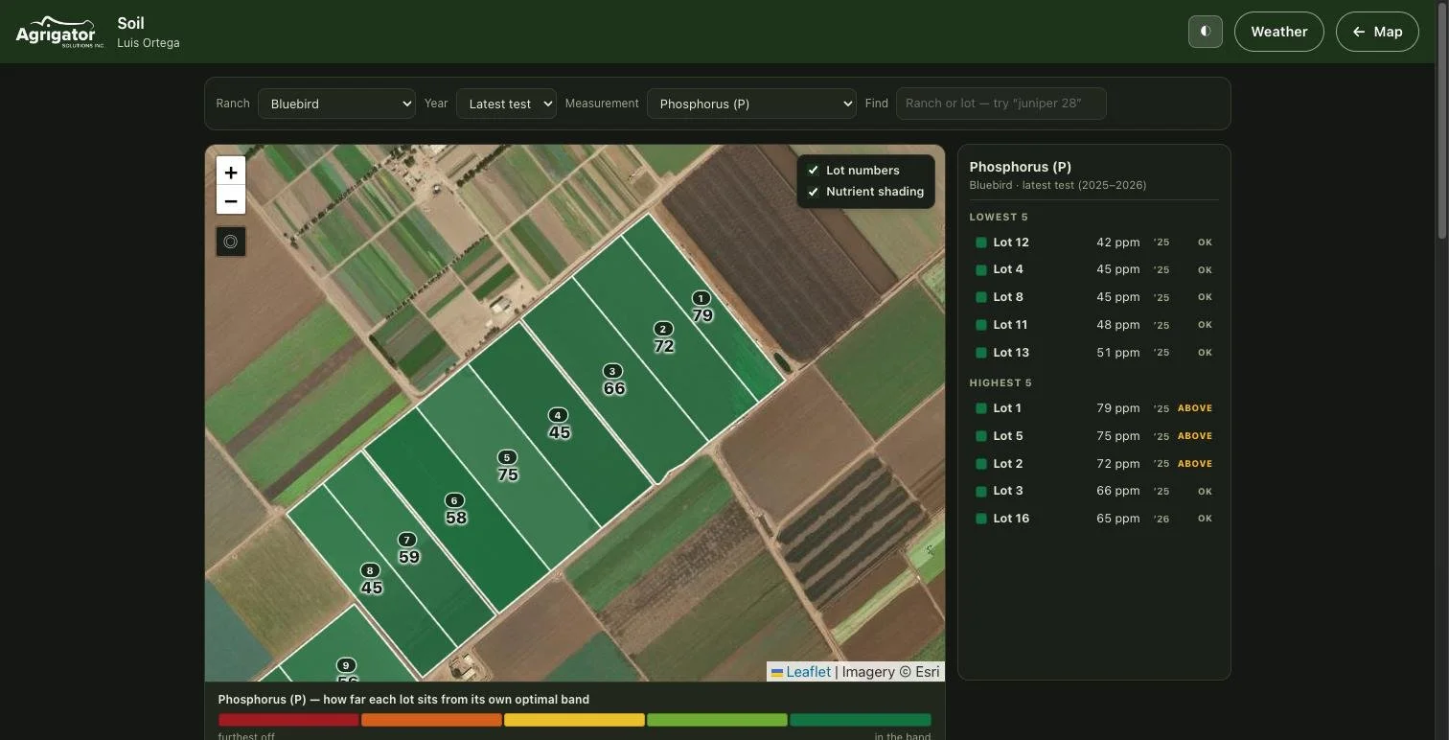Select Lot 16 row in Highest 5
Screen dimensions: 1449x740
1093,519
